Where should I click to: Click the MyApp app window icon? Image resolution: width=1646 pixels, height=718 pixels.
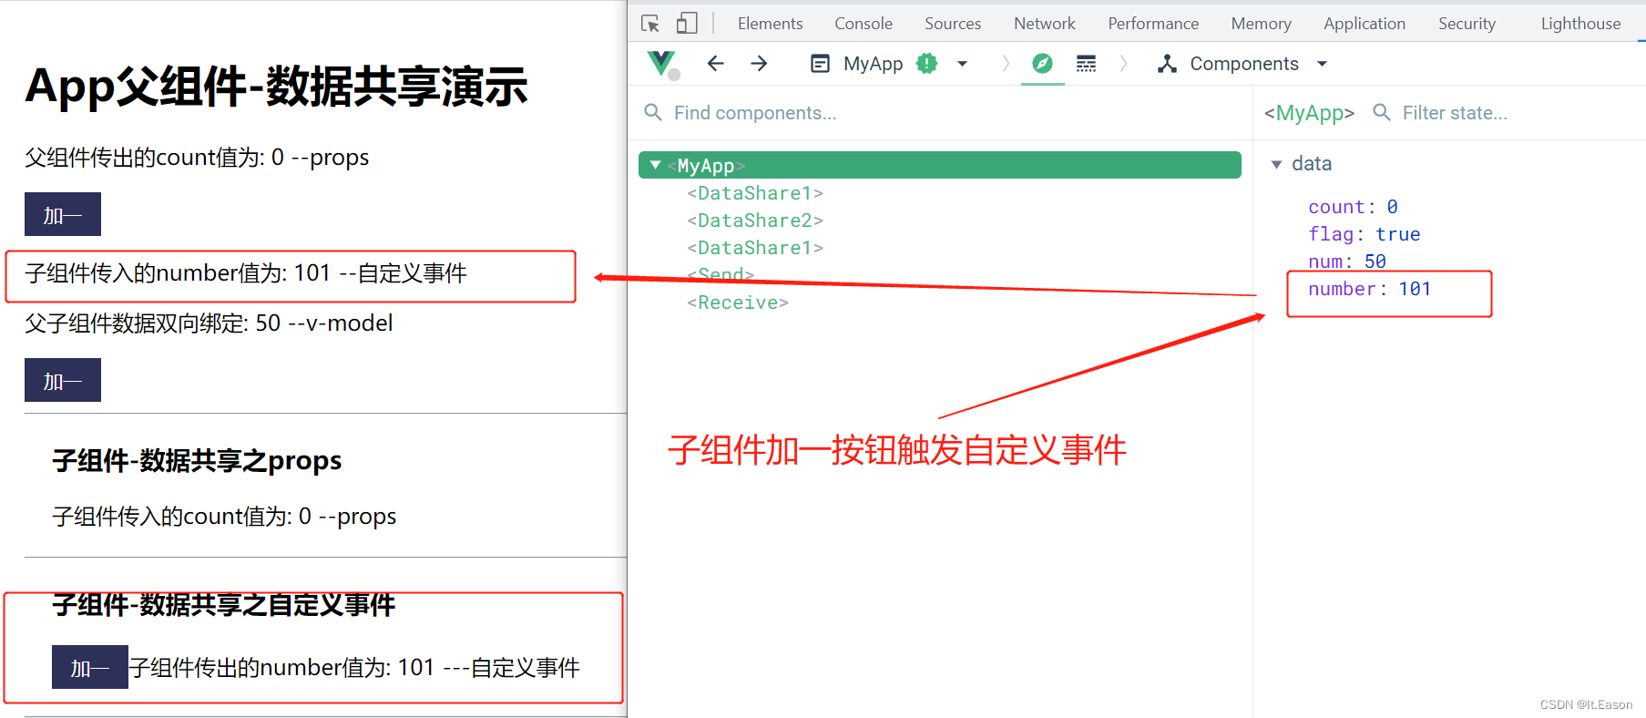click(821, 64)
